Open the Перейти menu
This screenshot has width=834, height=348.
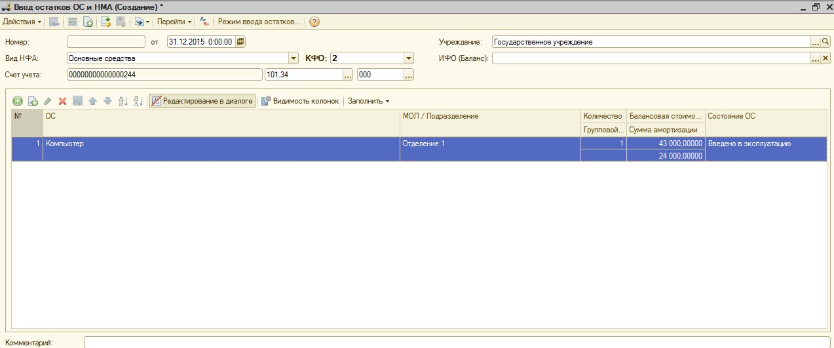click(x=174, y=22)
